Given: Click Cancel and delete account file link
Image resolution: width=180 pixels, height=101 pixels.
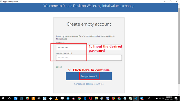Looking at the screenshot, I should [x=89, y=84].
